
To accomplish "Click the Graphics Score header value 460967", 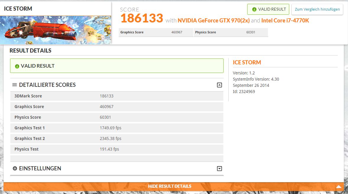I will 177,32.
